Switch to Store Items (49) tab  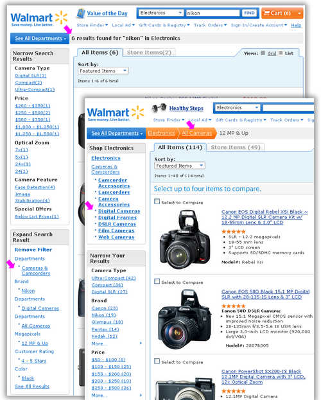click(236, 148)
